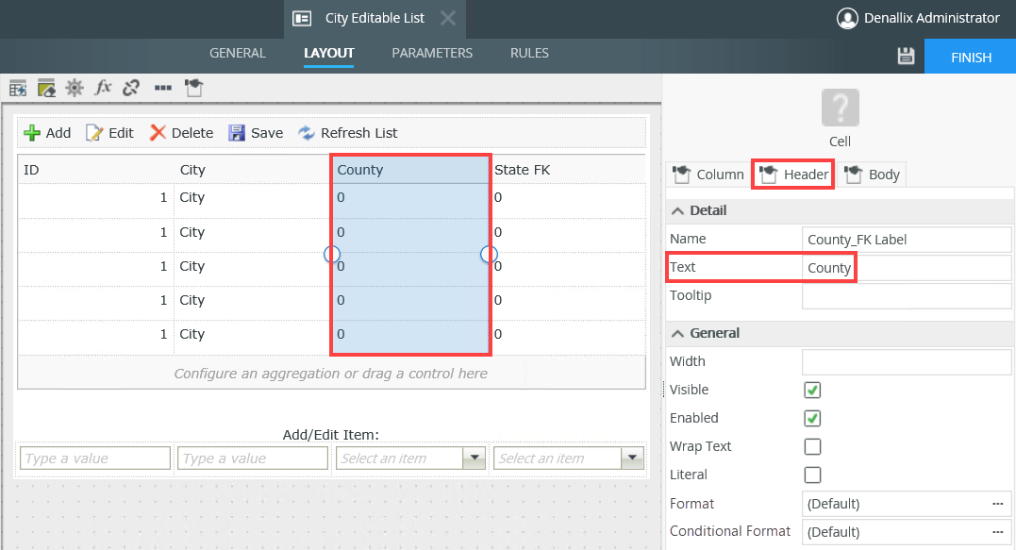Viewport: 1016px width, 550px height.
Task: Click the three-dots more toolbar icon
Action: (x=163, y=88)
